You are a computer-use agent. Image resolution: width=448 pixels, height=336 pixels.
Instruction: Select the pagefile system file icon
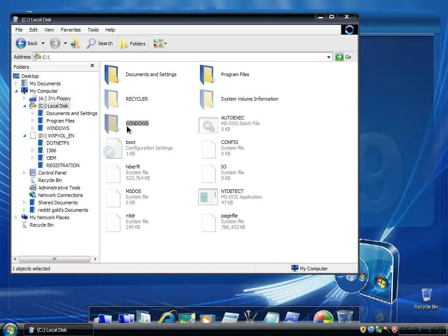209,223
